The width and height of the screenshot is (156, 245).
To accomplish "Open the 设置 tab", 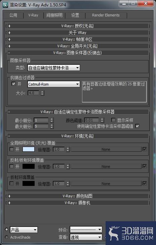I will tap(75, 15).
